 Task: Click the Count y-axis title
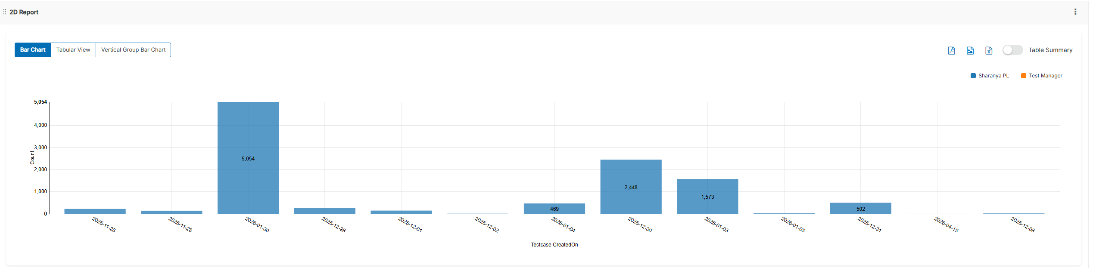pyautogui.click(x=32, y=158)
